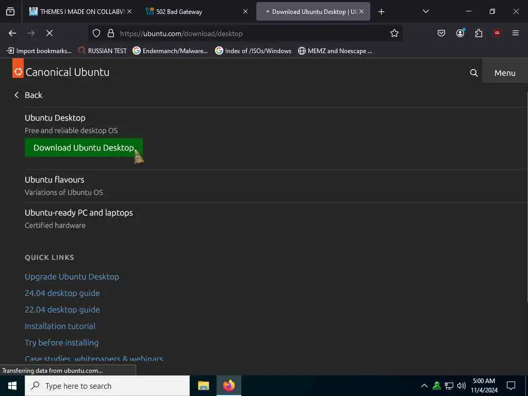Open the Index of /ISOs/Windows bookmark

(253, 51)
